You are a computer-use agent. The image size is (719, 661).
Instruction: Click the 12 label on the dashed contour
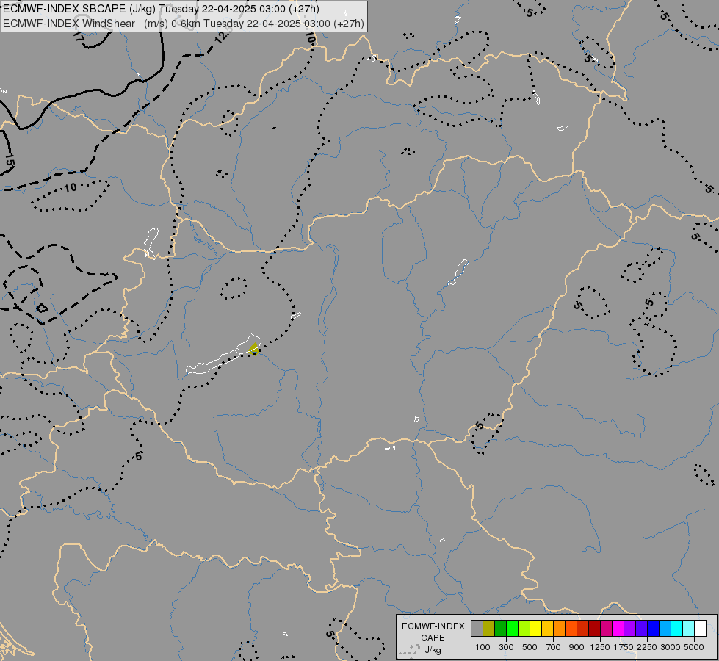coord(221,37)
